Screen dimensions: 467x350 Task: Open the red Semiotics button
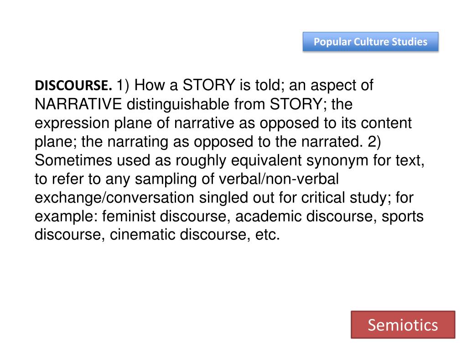(403, 324)
